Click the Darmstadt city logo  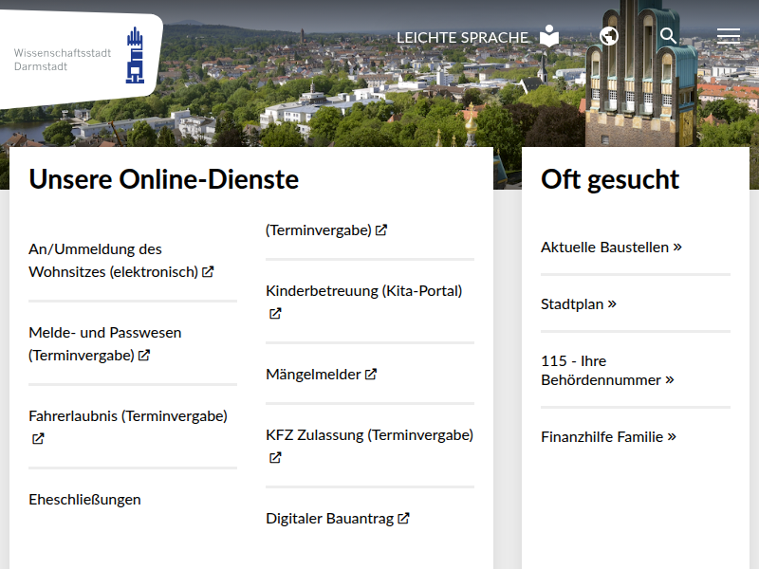click(x=137, y=55)
